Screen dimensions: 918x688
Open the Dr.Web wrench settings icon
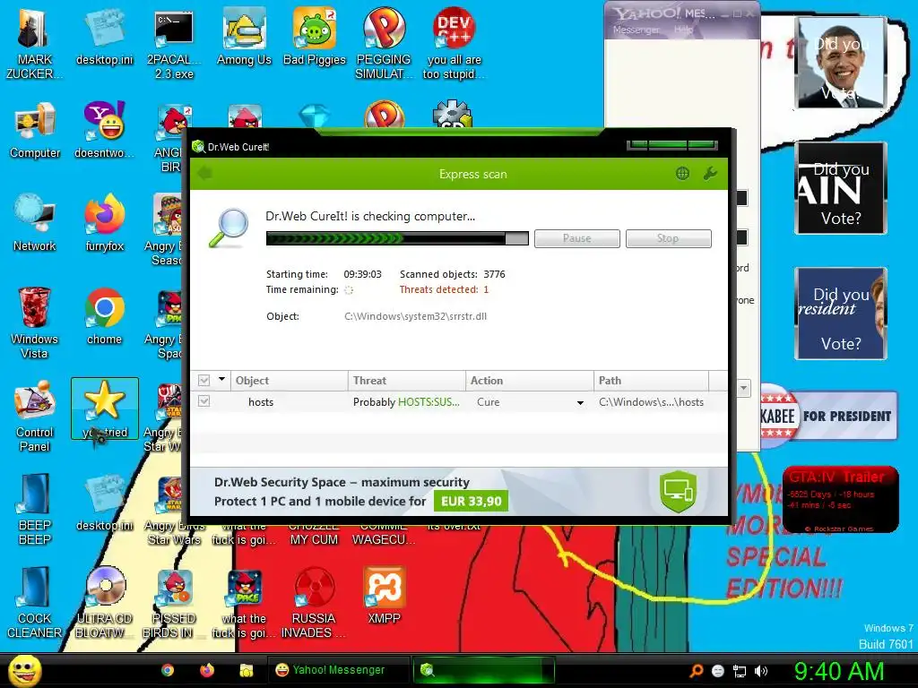tap(710, 173)
